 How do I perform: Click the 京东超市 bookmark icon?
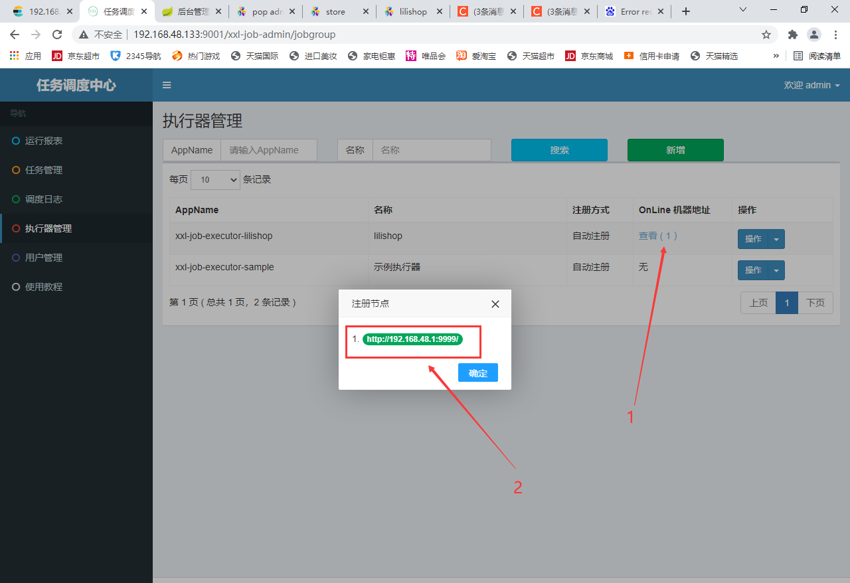tap(57, 56)
